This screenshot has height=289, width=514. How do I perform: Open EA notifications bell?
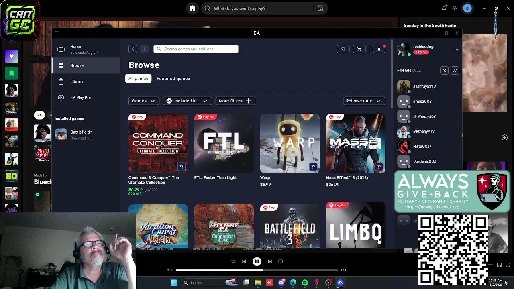click(x=379, y=49)
